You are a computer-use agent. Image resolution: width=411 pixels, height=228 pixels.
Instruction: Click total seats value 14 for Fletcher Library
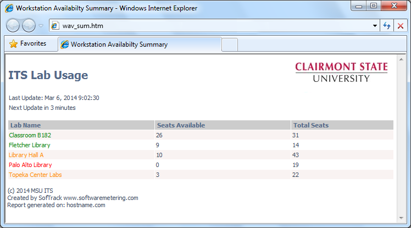click(x=296, y=145)
